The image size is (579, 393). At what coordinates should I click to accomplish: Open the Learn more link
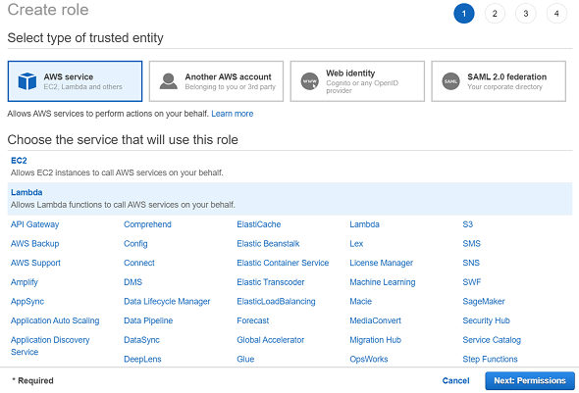[233, 114]
